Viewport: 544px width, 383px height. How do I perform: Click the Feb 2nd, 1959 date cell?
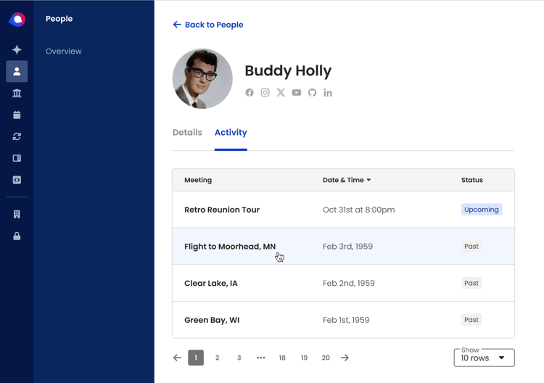[349, 283]
